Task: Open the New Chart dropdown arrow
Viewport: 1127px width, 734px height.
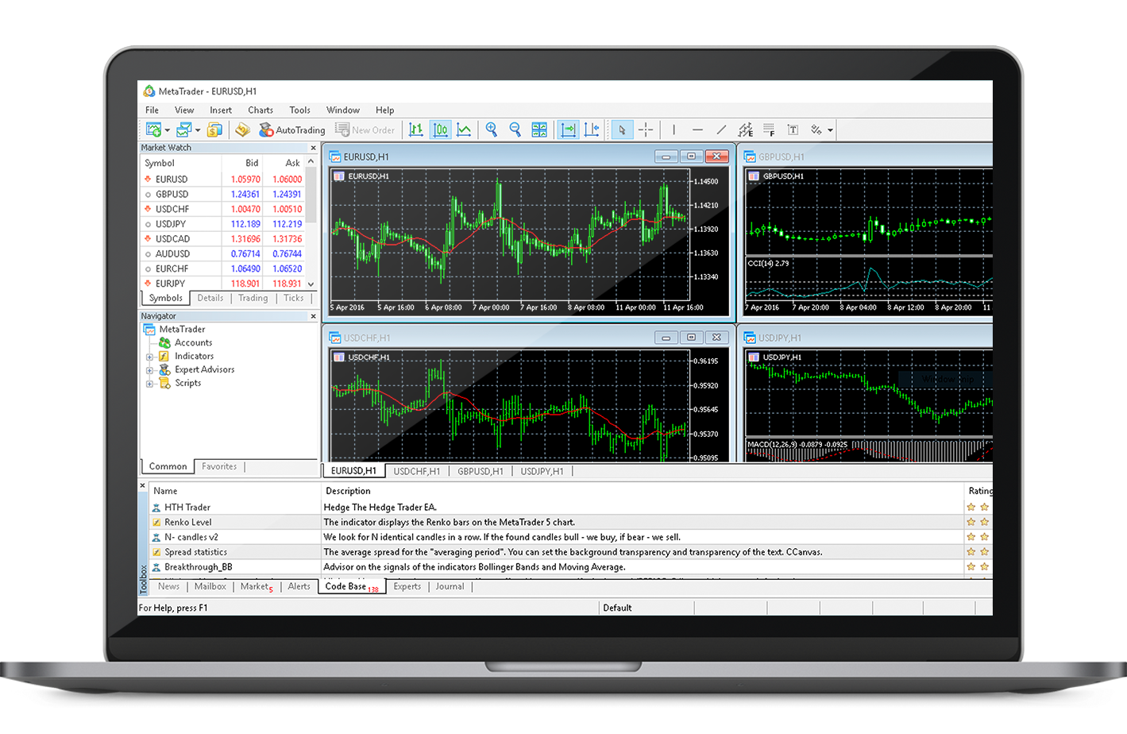Action: pyautogui.click(x=168, y=130)
